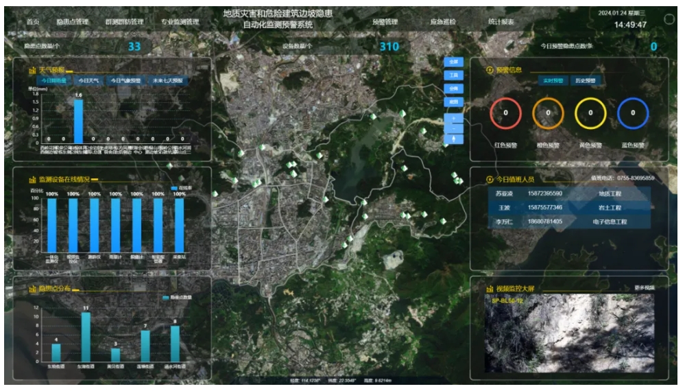Open the 地图 map type dropdown

tap(453, 102)
